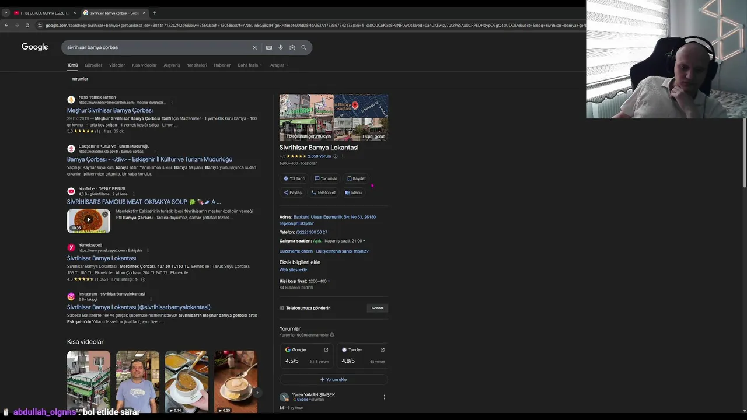Click Düzenleme önerin link
The width and height of the screenshot is (747, 420).
pos(296,251)
